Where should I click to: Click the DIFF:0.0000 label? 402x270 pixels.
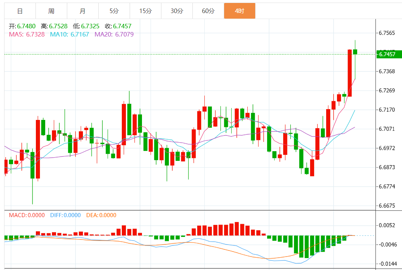point(65,215)
